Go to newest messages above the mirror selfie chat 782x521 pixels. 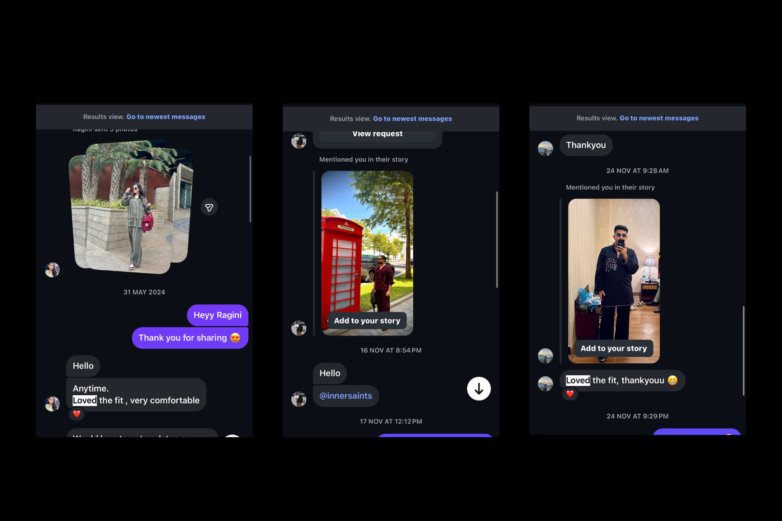pyautogui.click(x=659, y=119)
